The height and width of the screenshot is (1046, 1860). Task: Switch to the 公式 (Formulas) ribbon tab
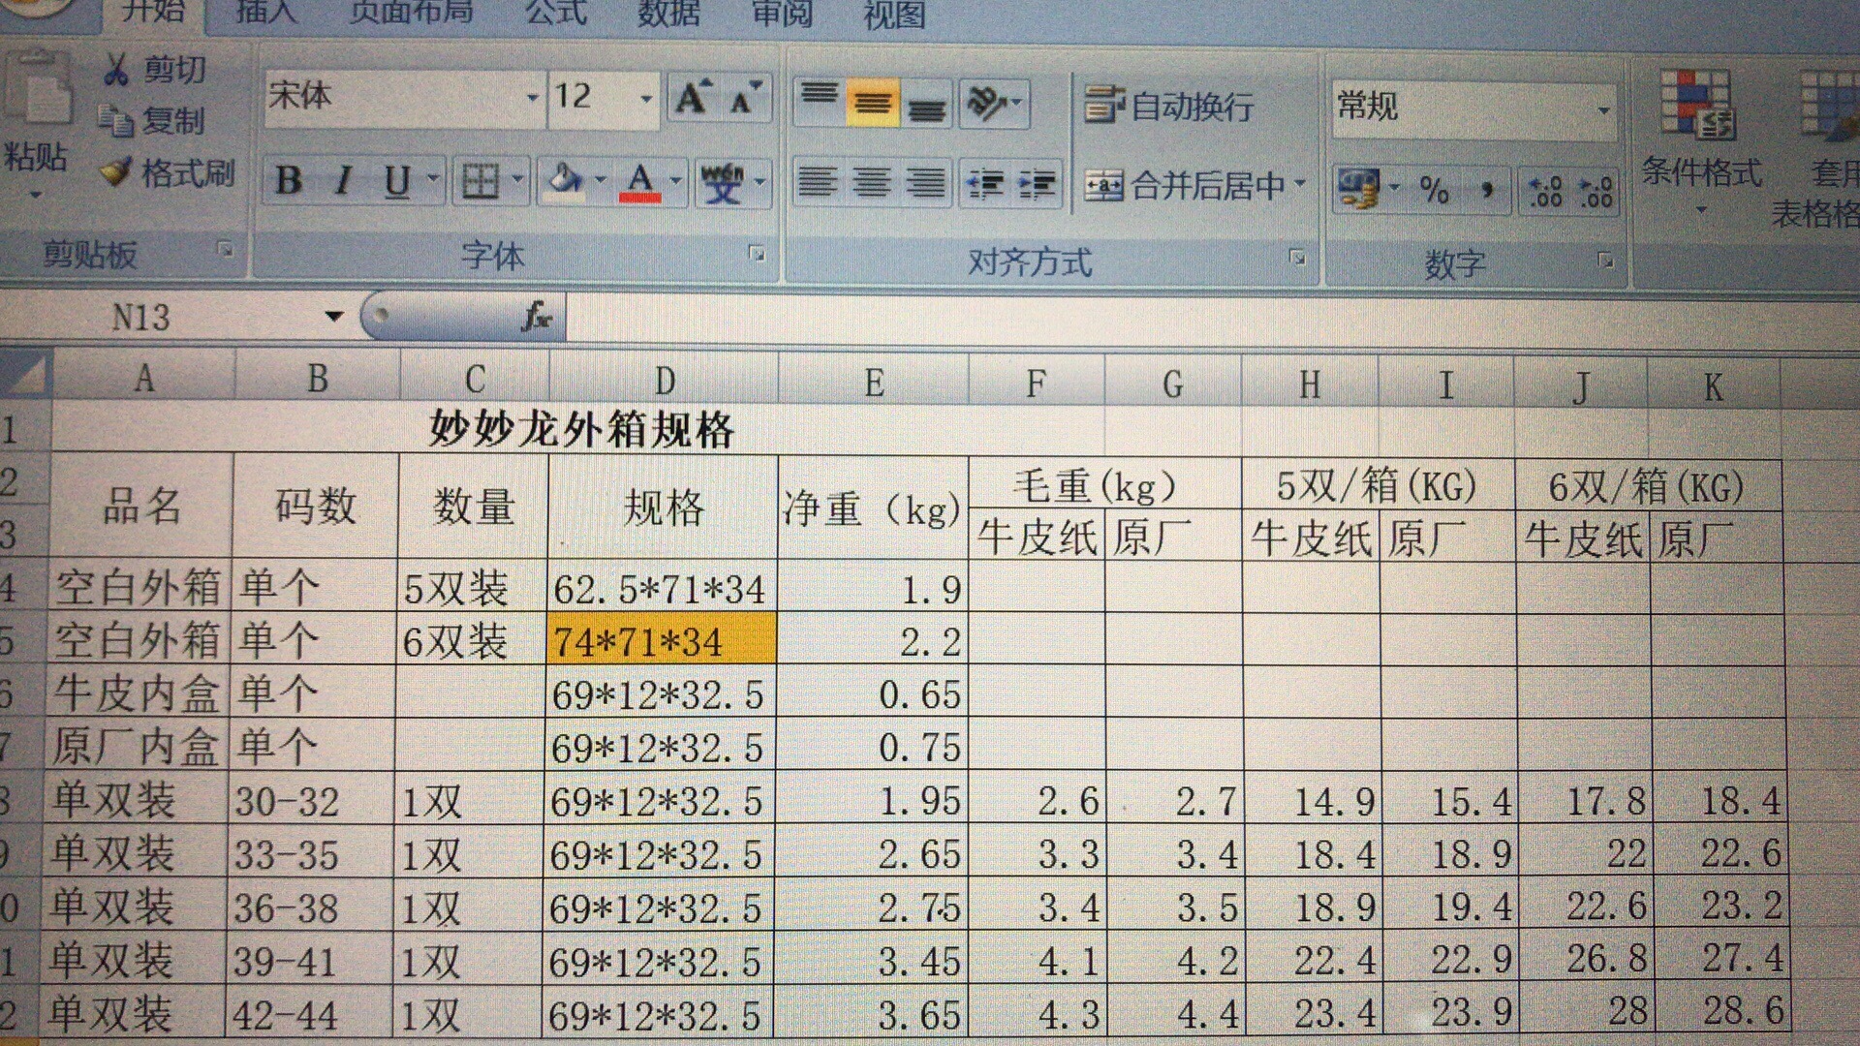pos(556,13)
